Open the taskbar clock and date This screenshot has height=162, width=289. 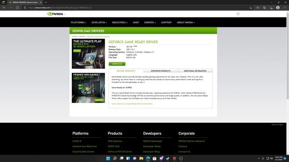pyautogui.click(x=279, y=158)
